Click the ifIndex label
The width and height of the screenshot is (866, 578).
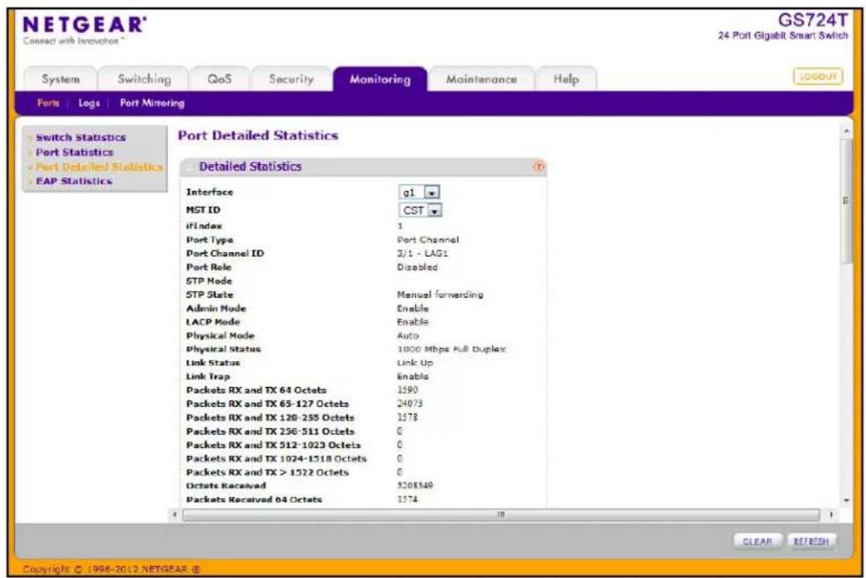204,225
